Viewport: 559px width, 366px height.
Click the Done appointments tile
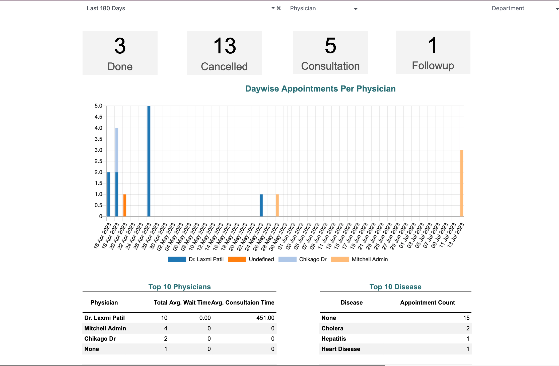point(120,53)
